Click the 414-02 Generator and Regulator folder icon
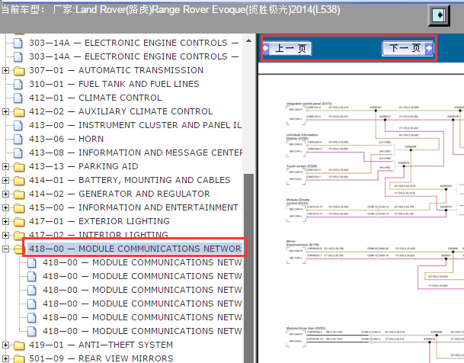 point(19,194)
